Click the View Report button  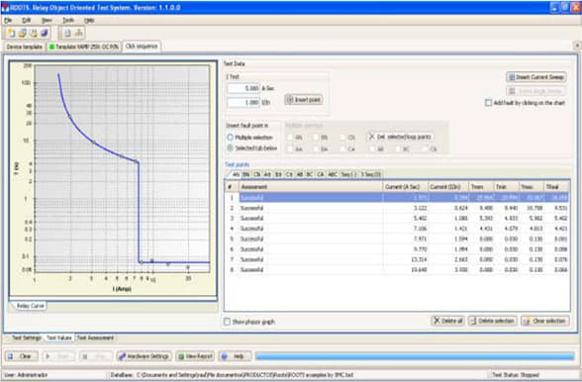195,356
